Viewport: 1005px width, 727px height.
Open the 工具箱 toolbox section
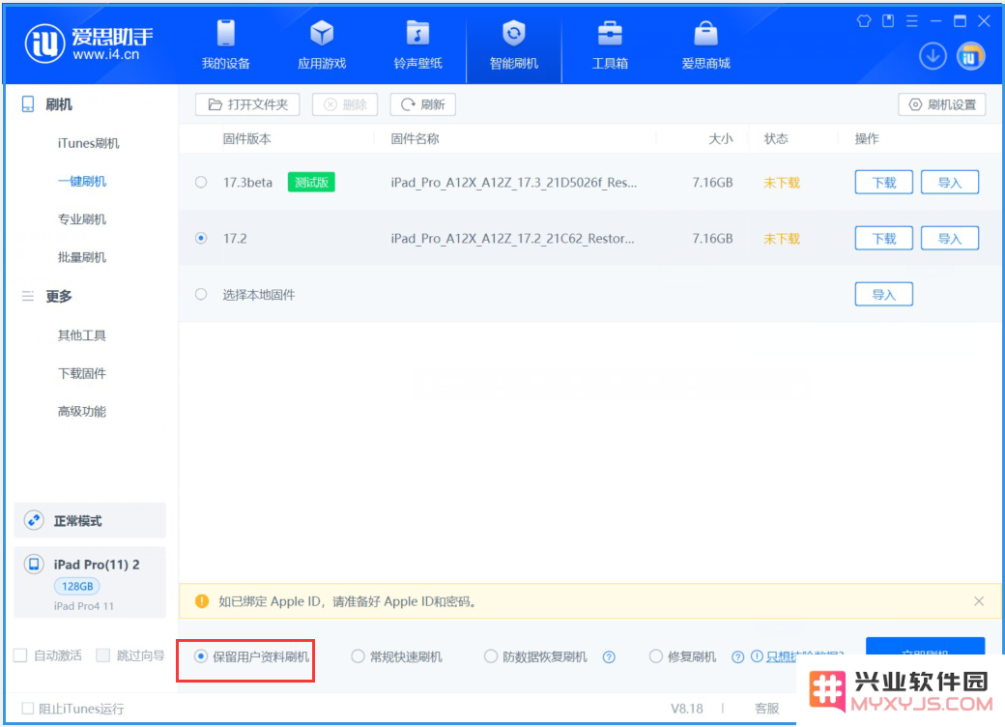point(610,44)
